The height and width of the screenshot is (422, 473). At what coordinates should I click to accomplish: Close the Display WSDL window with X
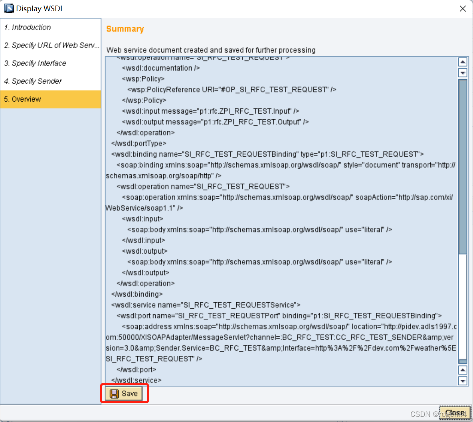463,9
